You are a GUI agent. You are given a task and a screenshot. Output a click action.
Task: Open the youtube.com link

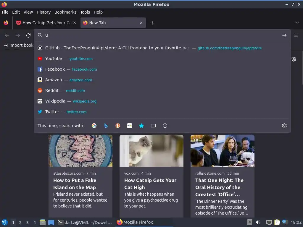81,59
